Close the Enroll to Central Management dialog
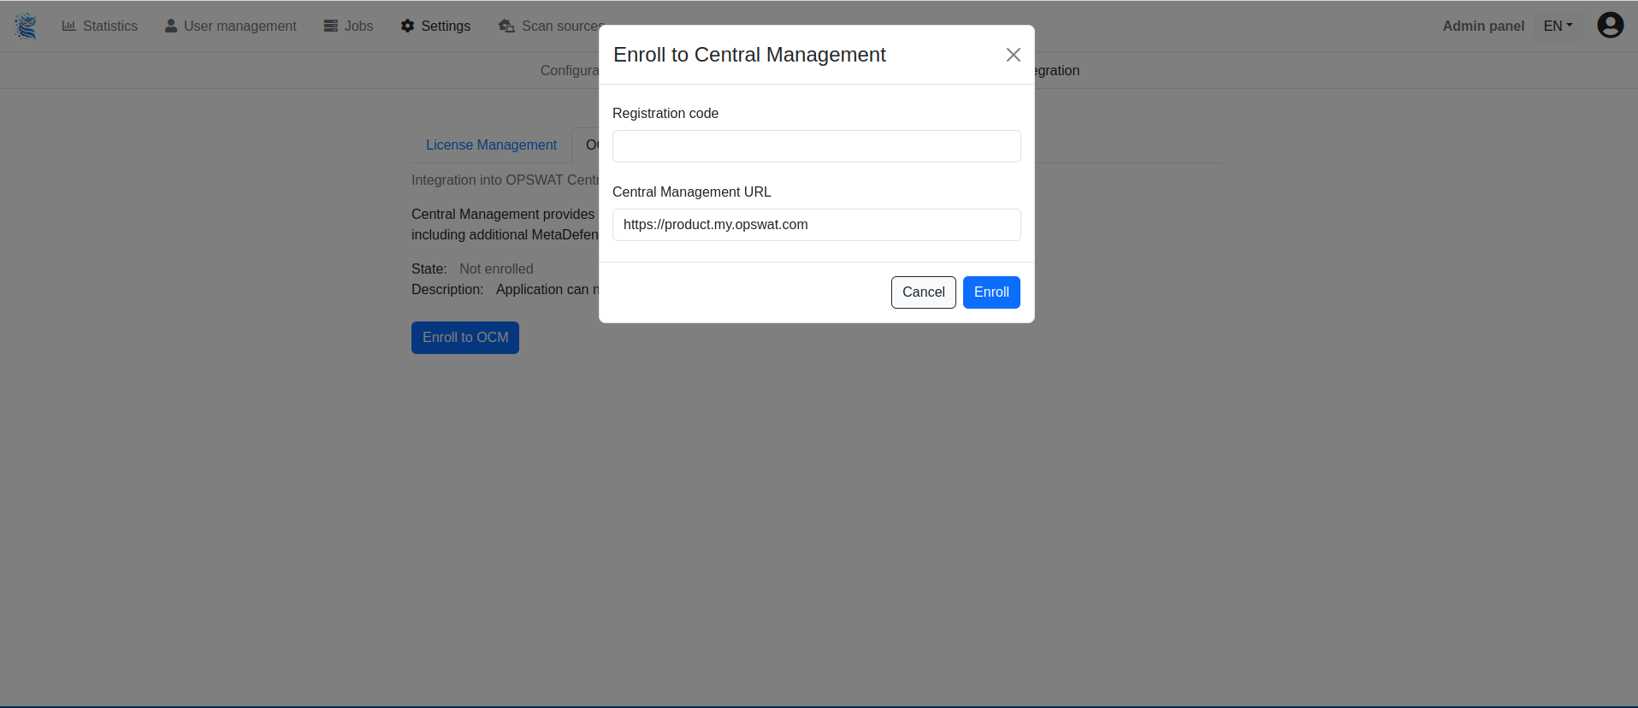 [1014, 55]
